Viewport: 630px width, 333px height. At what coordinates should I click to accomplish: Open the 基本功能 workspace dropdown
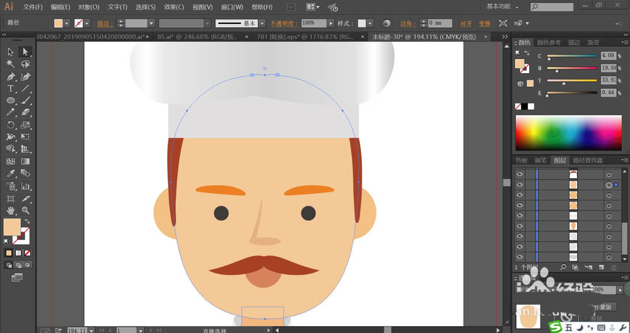[502, 6]
